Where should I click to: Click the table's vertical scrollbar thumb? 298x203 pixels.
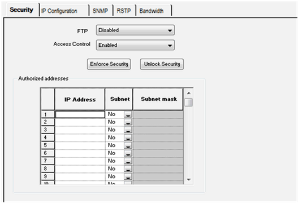pyautogui.click(x=189, y=103)
